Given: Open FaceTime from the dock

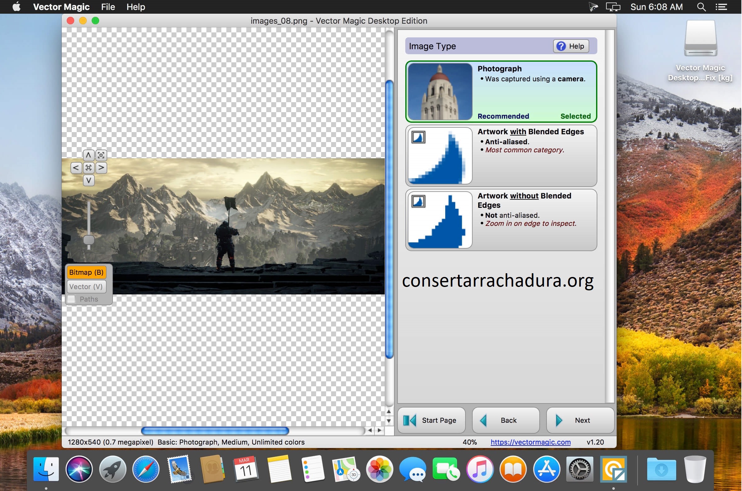Looking at the screenshot, I should [446, 469].
